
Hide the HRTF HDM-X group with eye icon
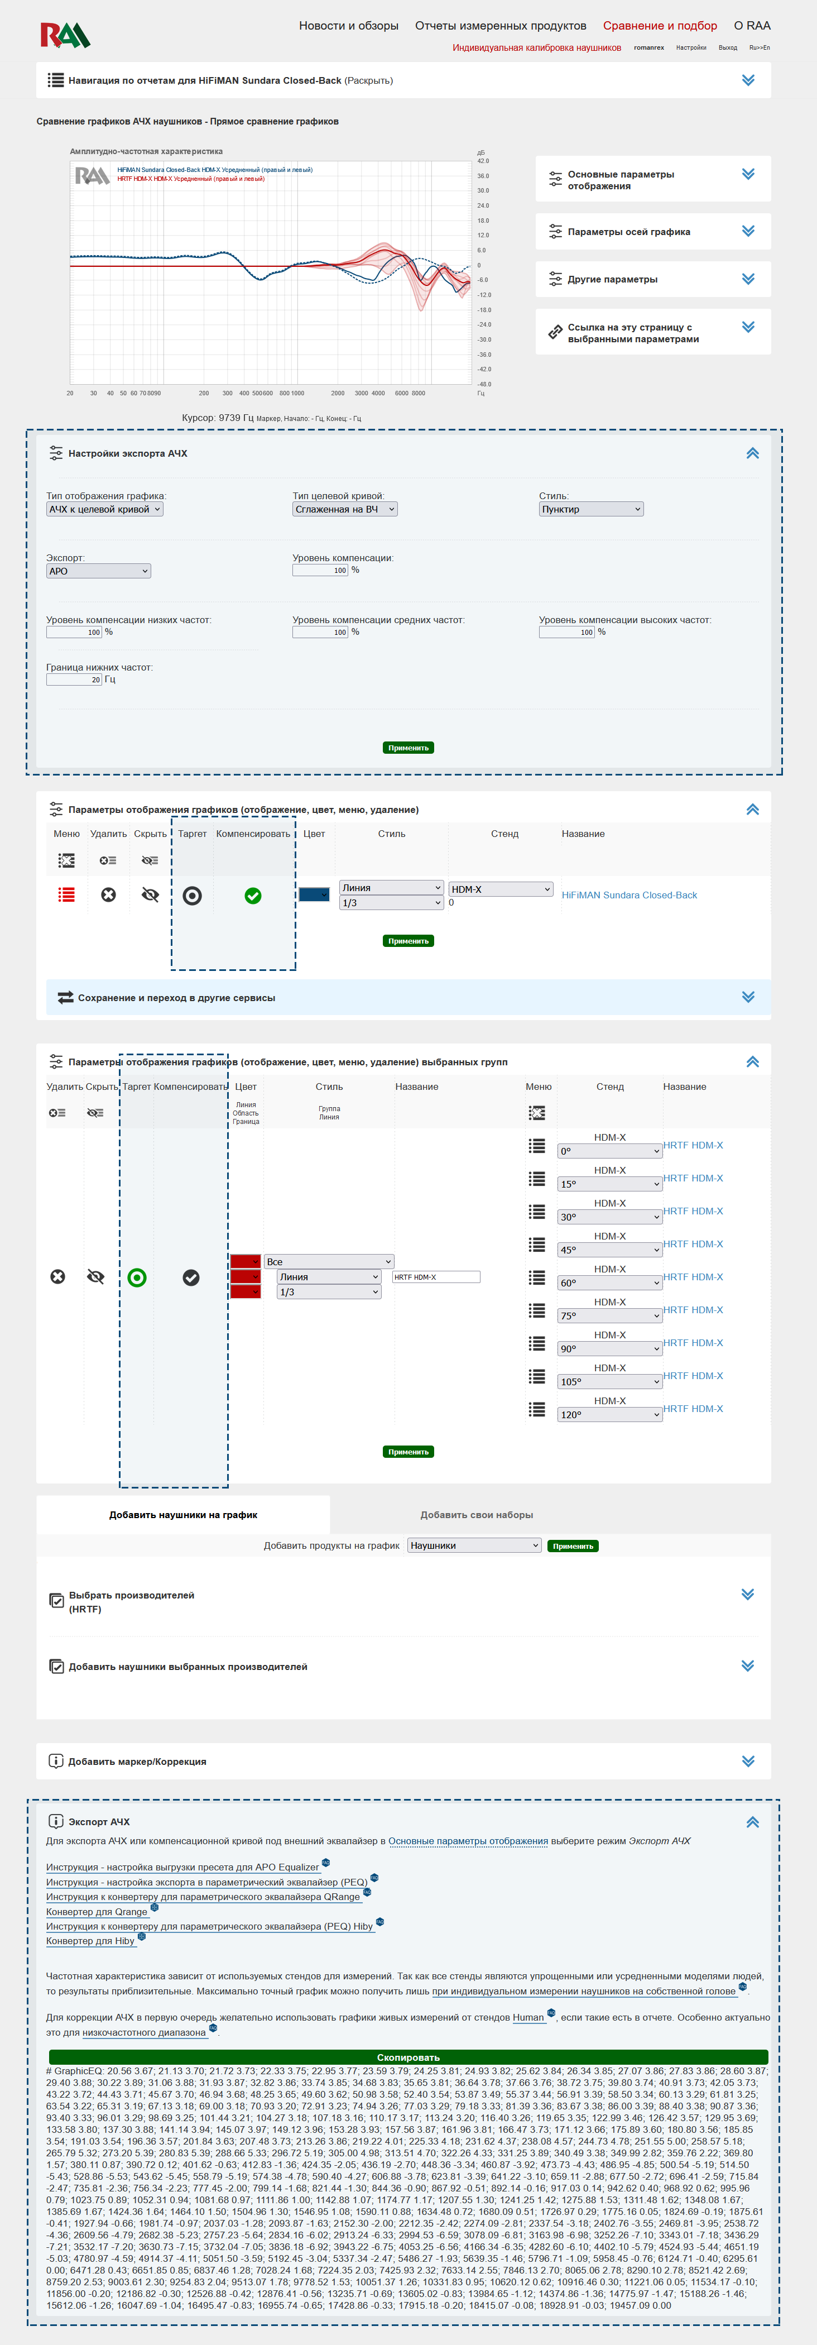pos(95,1277)
